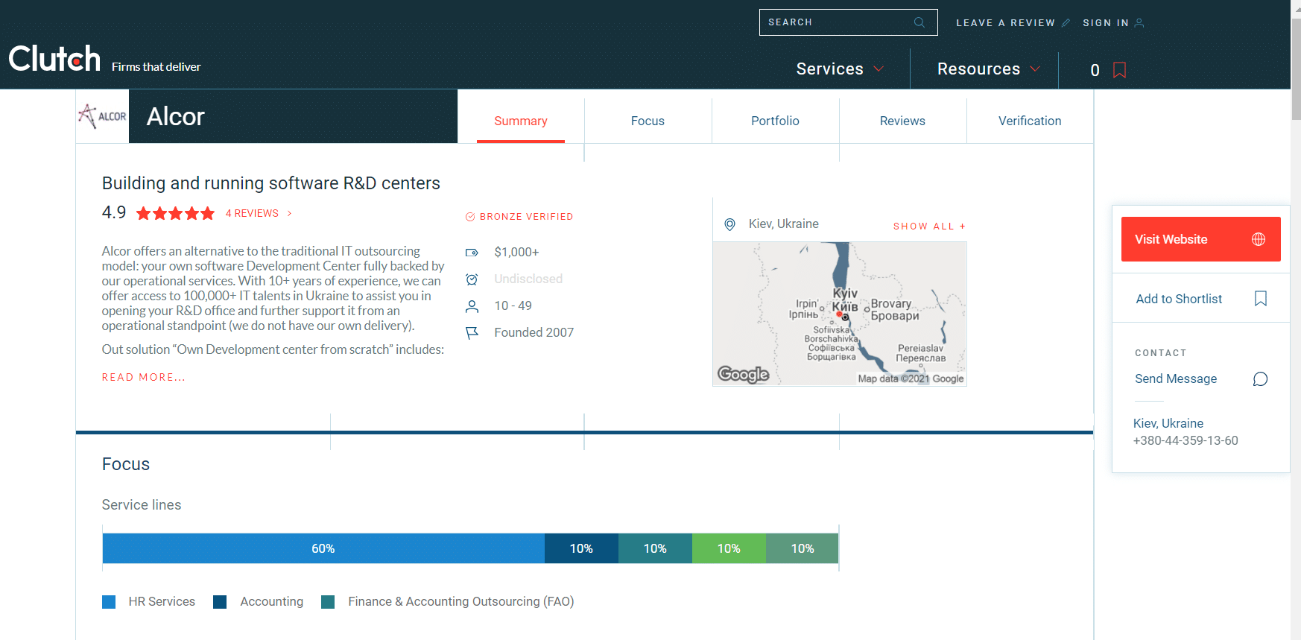Click the Kyiv map thumbnail

pos(839,313)
